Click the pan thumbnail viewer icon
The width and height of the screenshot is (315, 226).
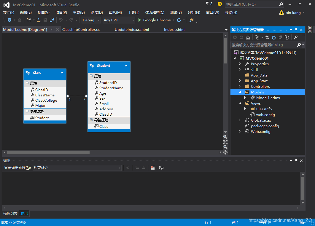point(225,152)
